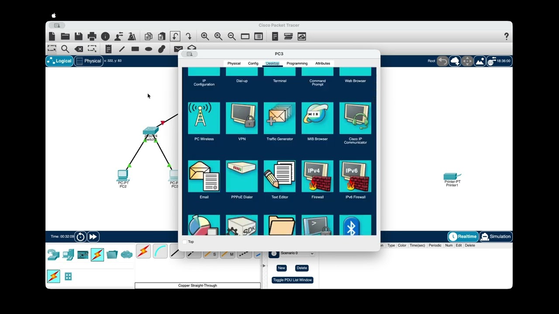Open the MIB Browser app
This screenshot has width=559, height=314.
[317, 118]
